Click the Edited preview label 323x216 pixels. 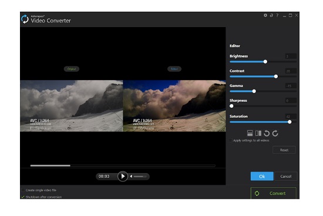174,69
